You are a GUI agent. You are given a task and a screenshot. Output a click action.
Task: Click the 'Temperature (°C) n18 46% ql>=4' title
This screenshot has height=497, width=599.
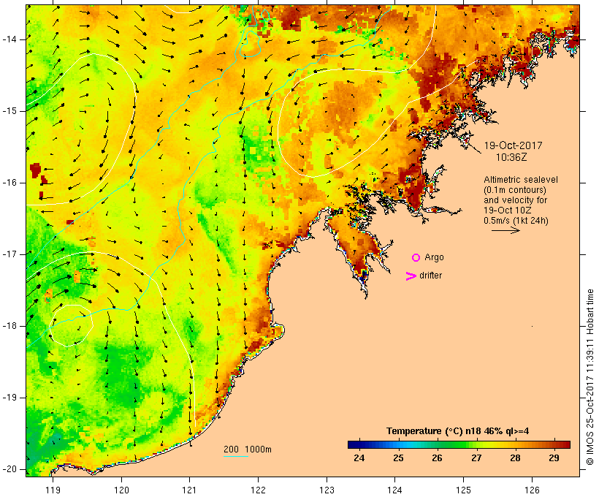point(458,431)
